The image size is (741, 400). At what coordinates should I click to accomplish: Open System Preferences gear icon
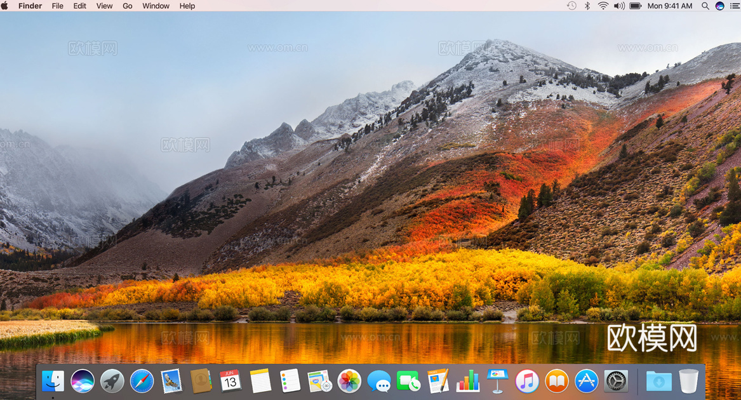coord(617,381)
